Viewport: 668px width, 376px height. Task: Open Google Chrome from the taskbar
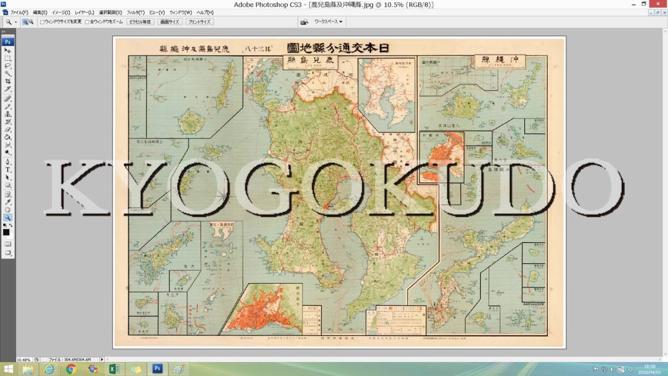71,369
